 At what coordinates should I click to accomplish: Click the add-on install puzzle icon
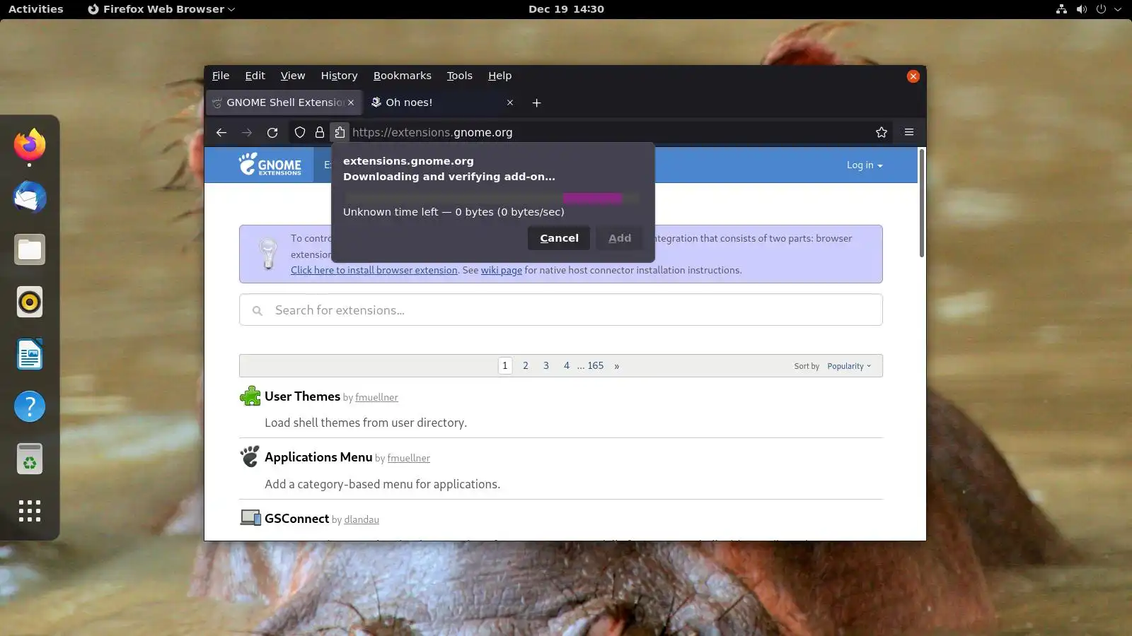(340, 132)
